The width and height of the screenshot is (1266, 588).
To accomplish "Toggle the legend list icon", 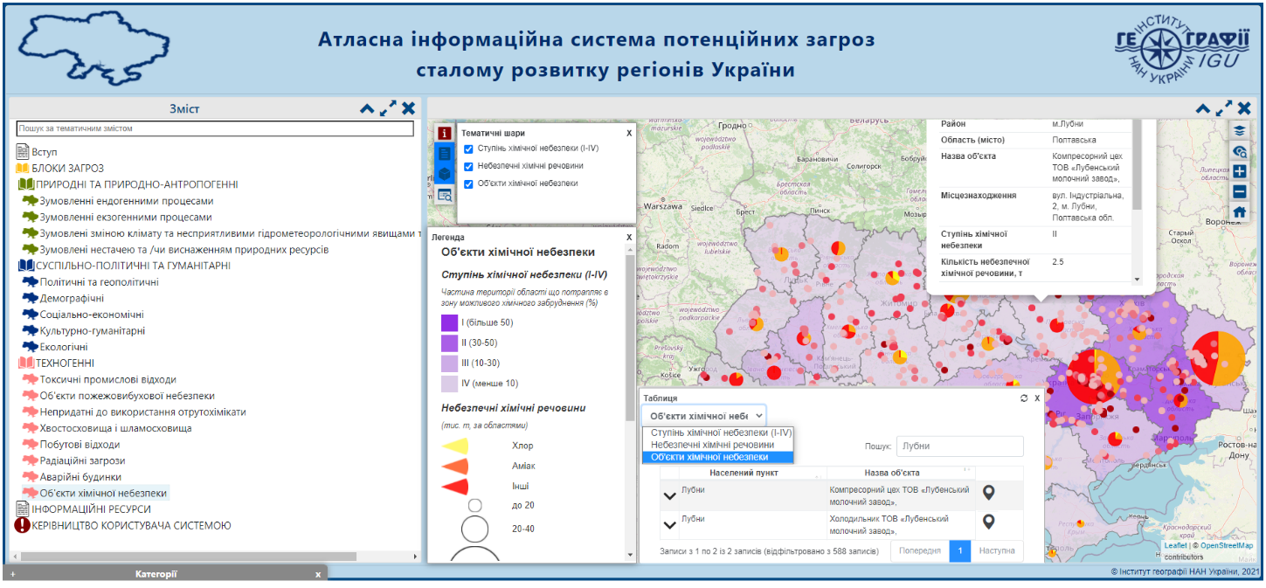I will 445,153.
